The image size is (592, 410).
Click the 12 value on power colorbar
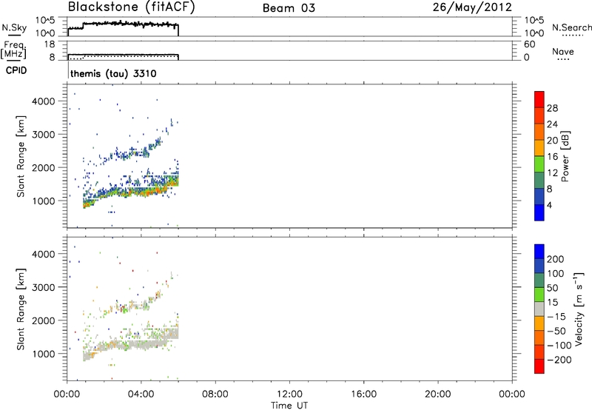(x=552, y=173)
